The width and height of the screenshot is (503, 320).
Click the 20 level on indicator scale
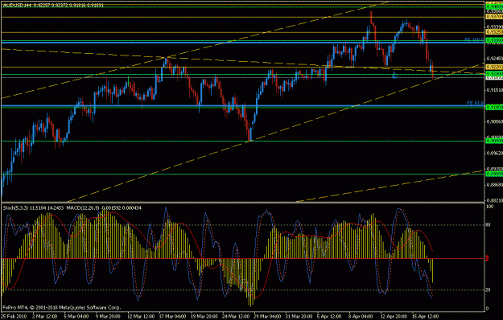pos(489,290)
